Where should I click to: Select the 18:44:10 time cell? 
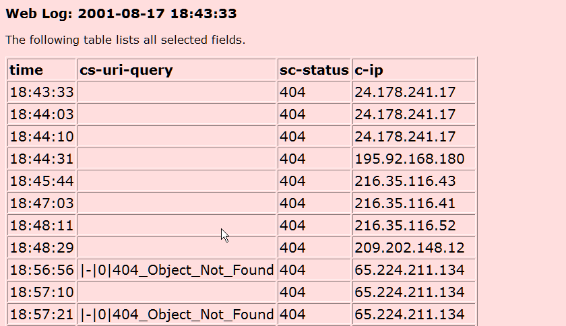(42, 137)
